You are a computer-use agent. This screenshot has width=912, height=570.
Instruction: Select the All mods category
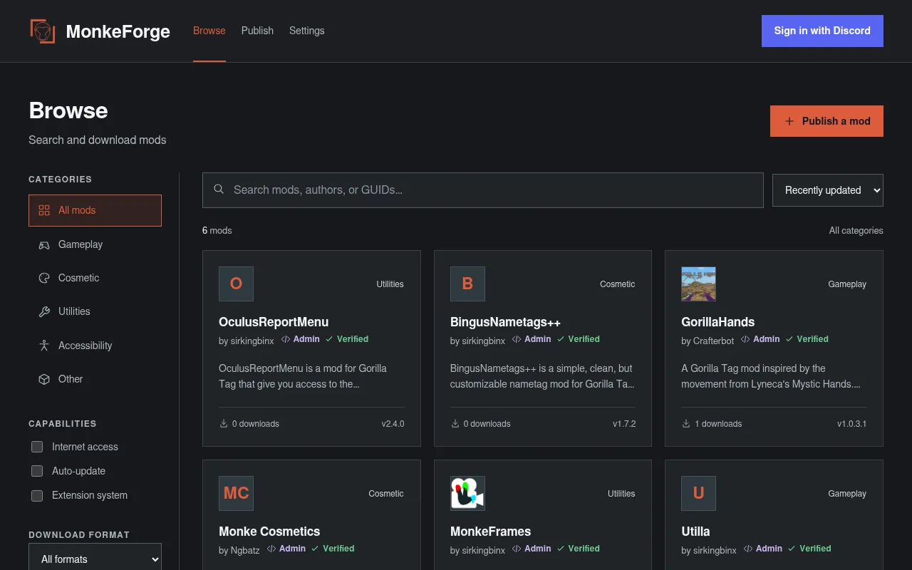click(x=95, y=210)
